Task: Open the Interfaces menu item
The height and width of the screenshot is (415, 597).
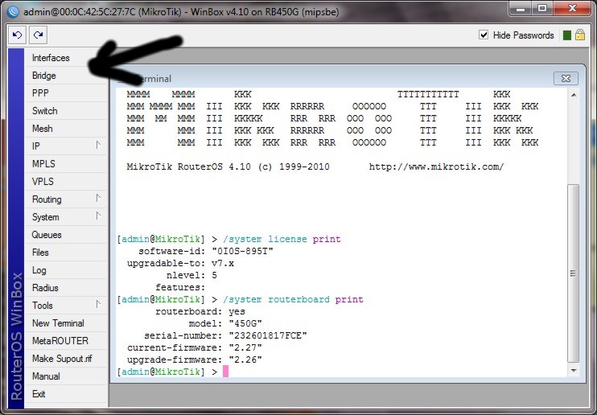Action: (66, 58)
